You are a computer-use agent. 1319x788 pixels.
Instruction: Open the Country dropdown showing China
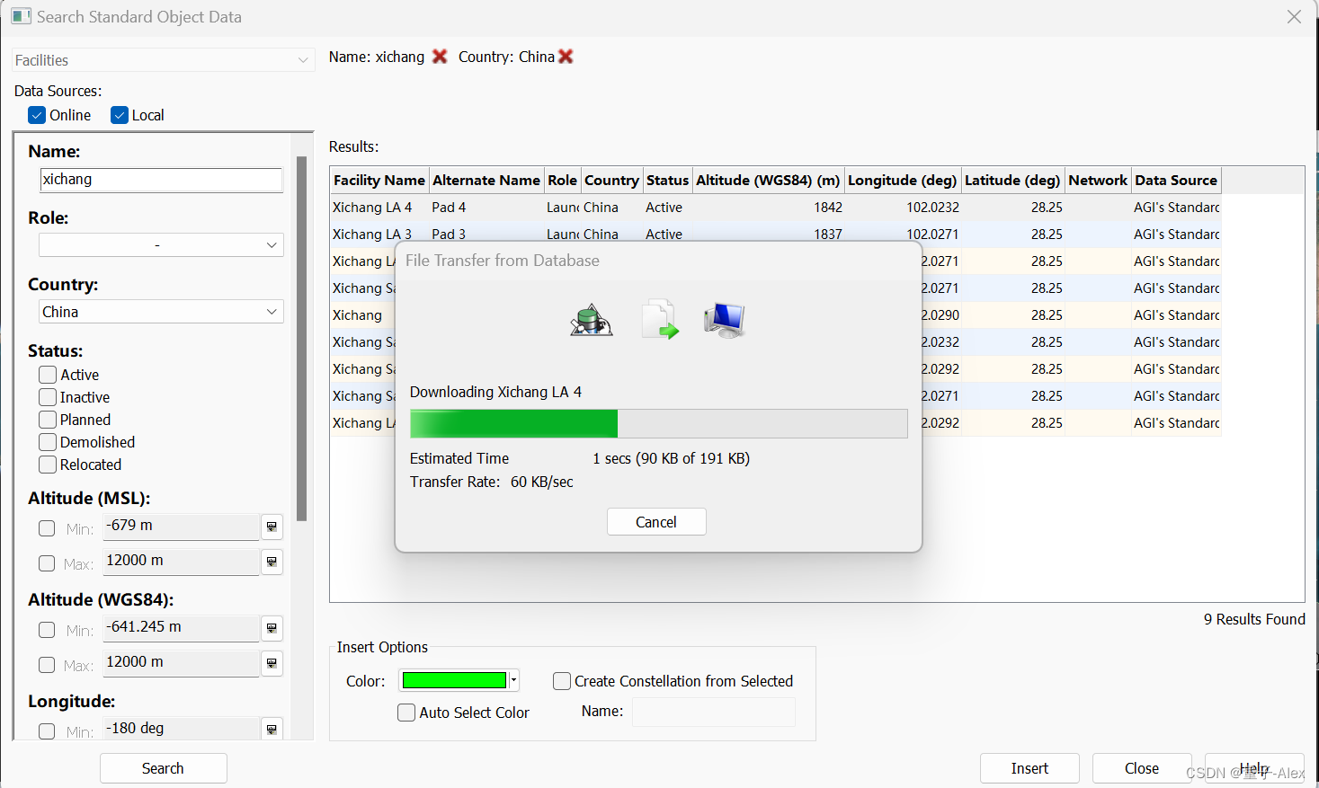point(161,312)
